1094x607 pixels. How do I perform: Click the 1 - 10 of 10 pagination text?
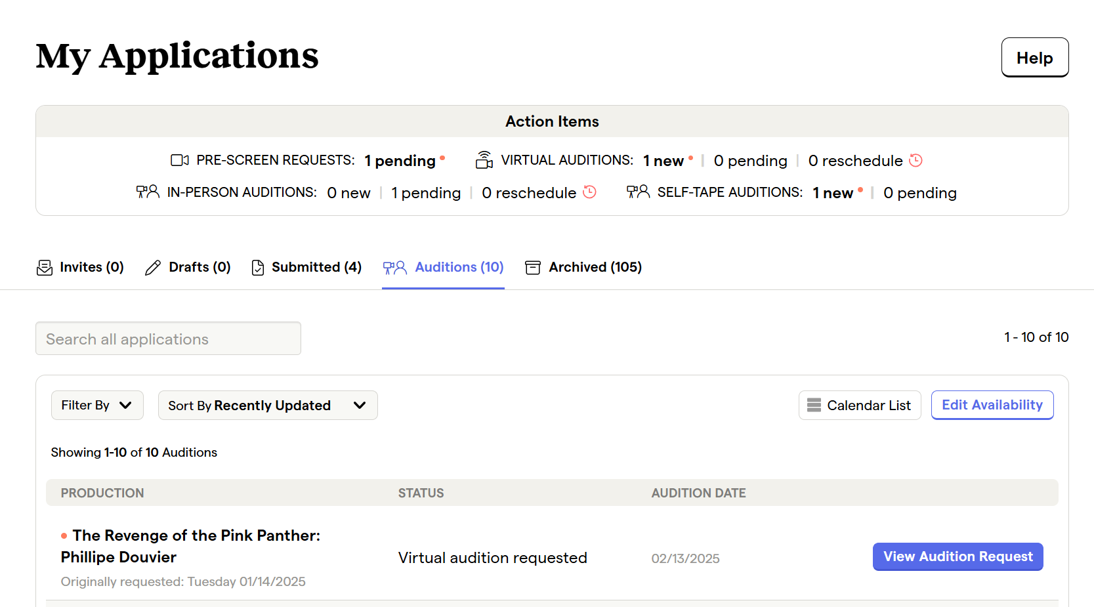click(x=1036, y=337)
